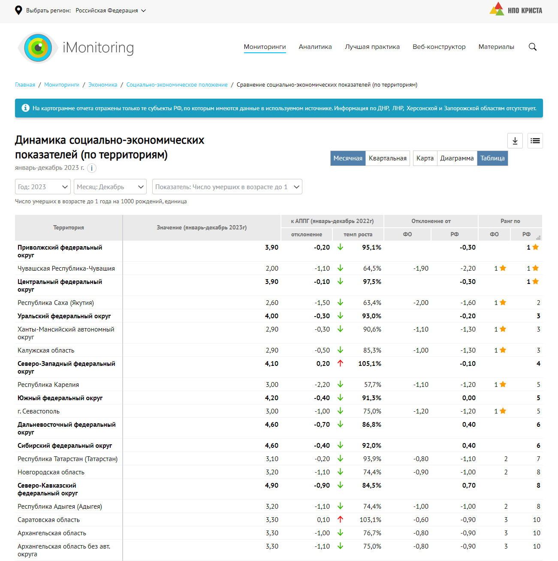Select the Диаграмма view tab
The width and height of the screenshot is (558, 561).
pyautogui.click(x=457, y=158)
